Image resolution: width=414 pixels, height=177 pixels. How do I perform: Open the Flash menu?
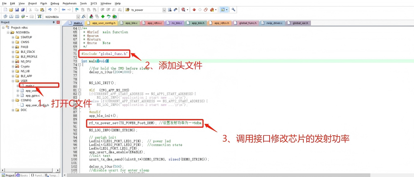43,3
